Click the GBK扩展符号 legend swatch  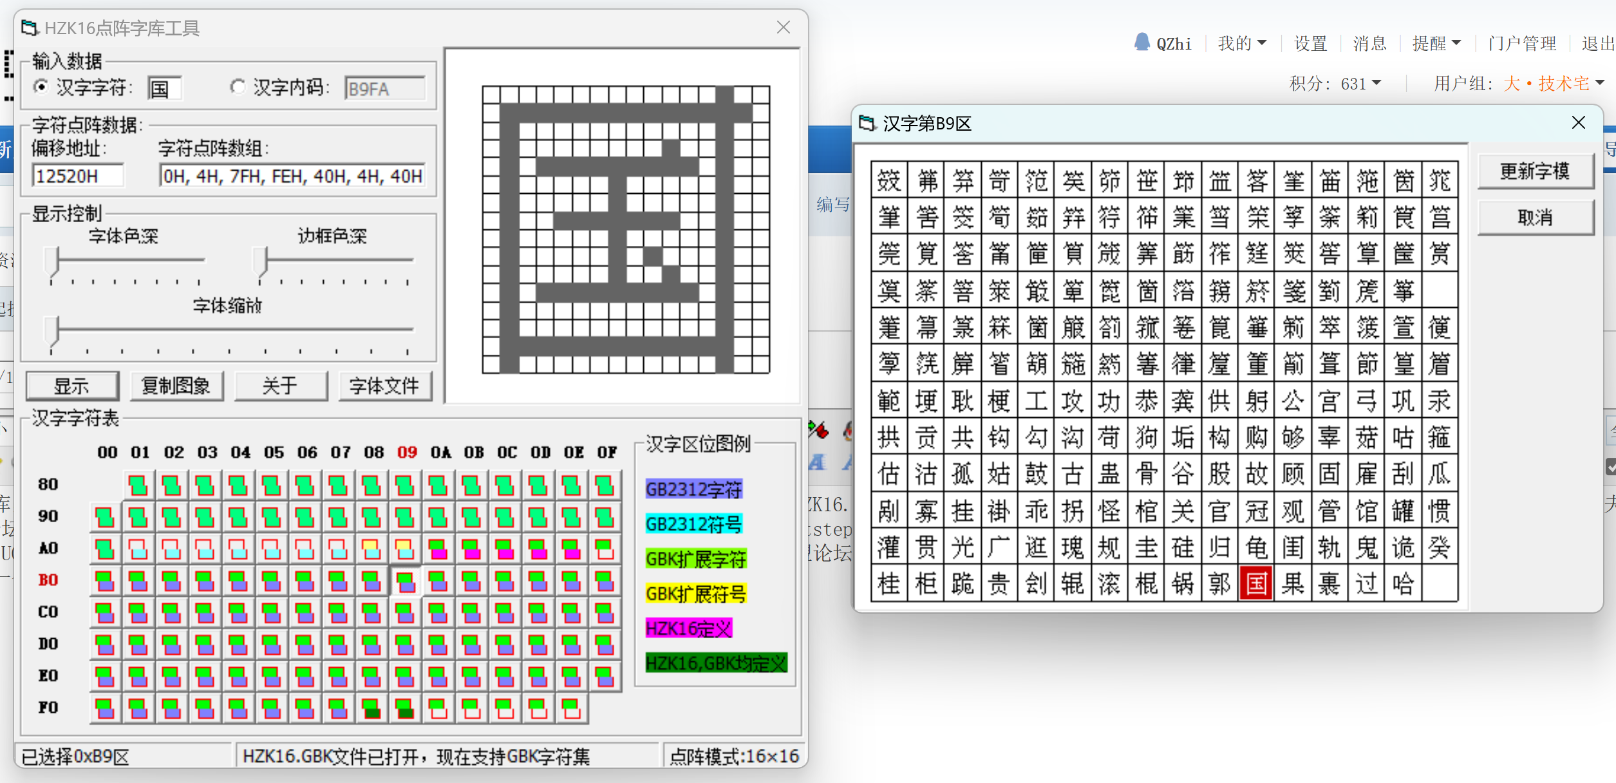[696, 594]
